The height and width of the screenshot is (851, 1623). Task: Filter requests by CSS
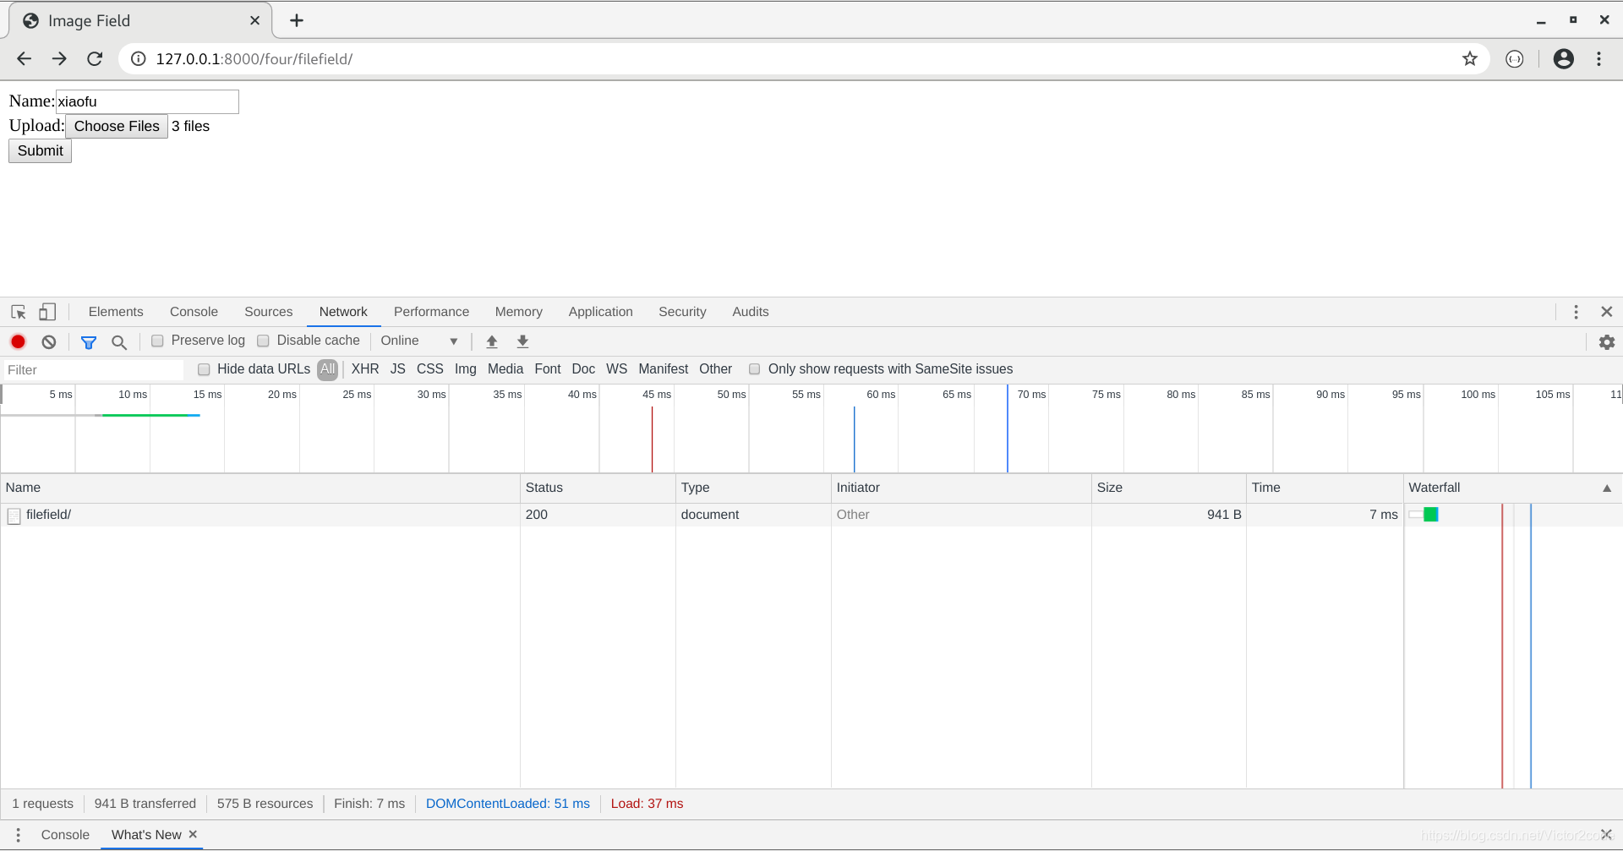[430, 369]
